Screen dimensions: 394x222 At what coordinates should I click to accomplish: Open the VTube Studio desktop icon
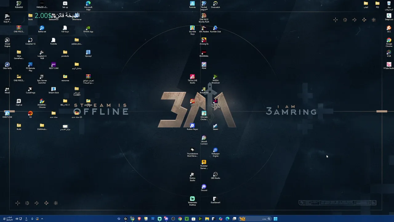(x=389, y=66)
